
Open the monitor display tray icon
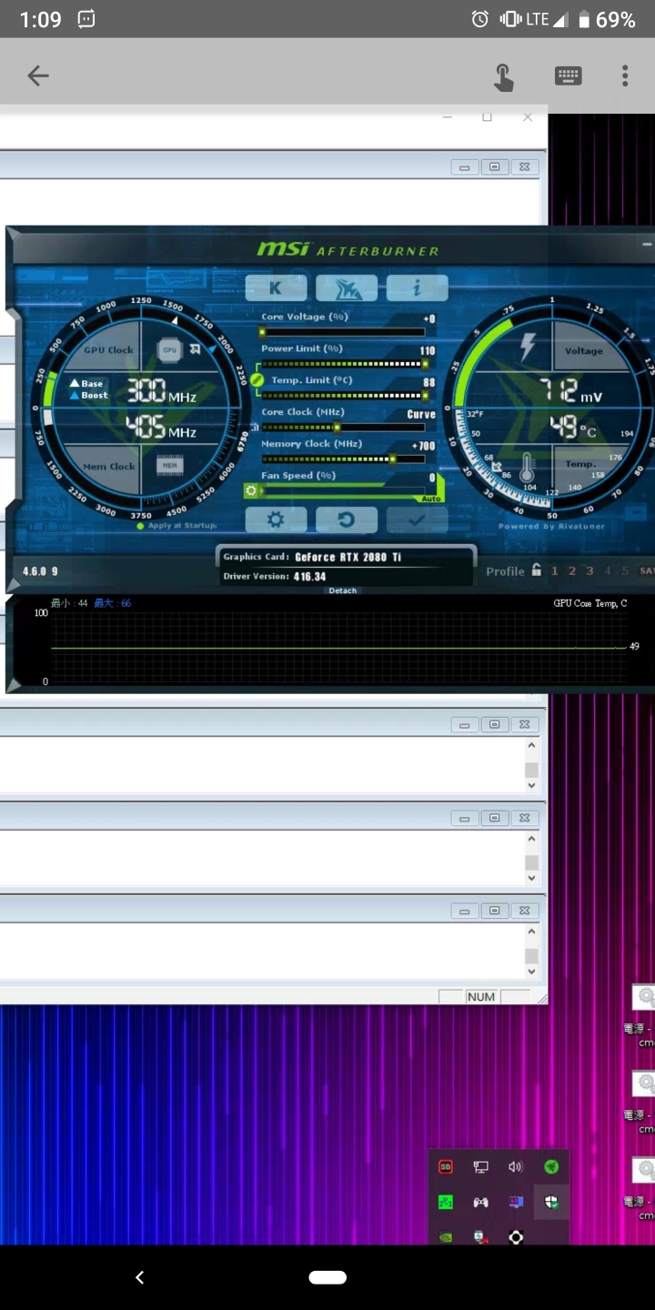(x=516, y=1202)
